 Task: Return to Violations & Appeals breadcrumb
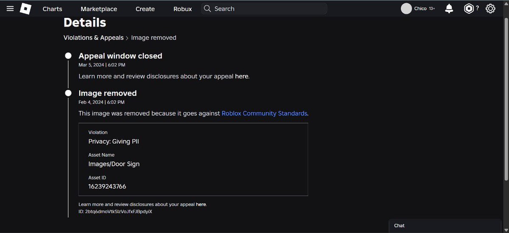(x=93, y=38)
